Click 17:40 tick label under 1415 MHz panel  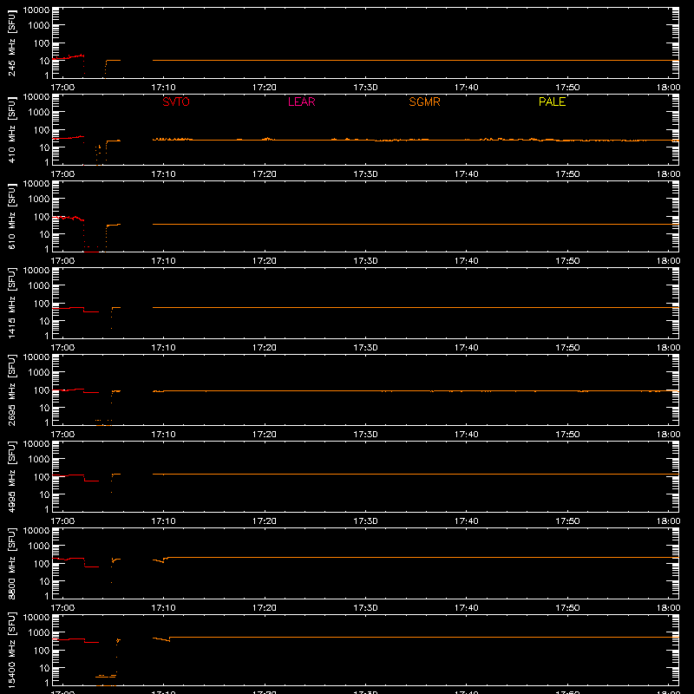pyautogui.click(x=467, y=348)
